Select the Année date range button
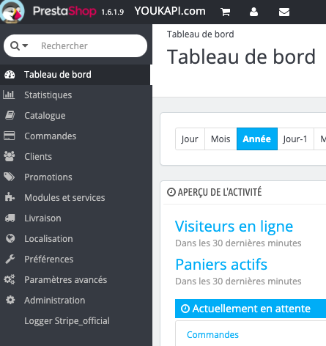Image resolution: width=326 pixels, height=346 pixels. coord(256,139)
